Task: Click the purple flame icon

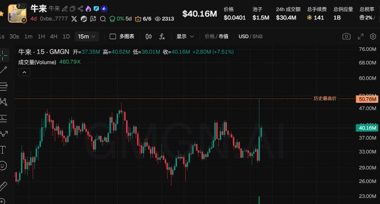Action: point(88,9)
